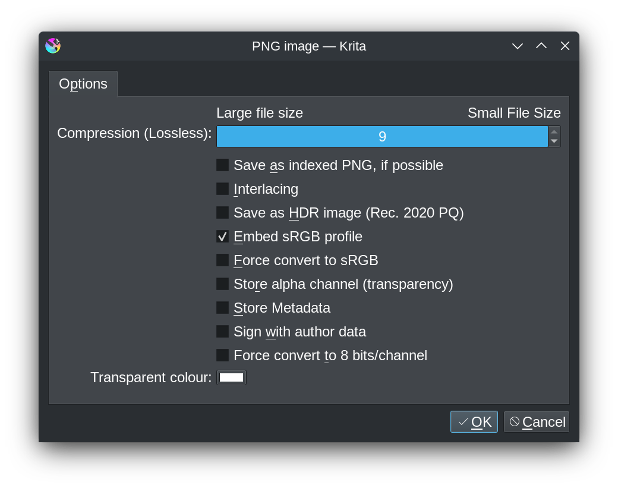Viewport: 618px width, 488px height.
Task: Close the PNG image dialog
Action: [x=565, y=46]
